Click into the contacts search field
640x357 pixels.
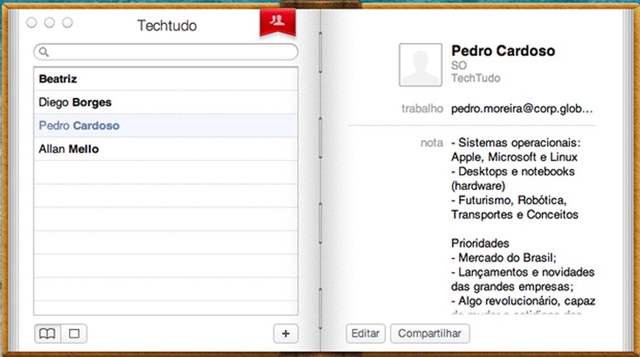[169, 52]
